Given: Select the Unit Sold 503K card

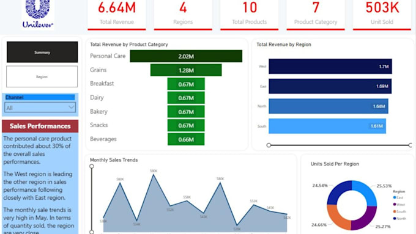Looking at the screenshot, I should [382, 15].
